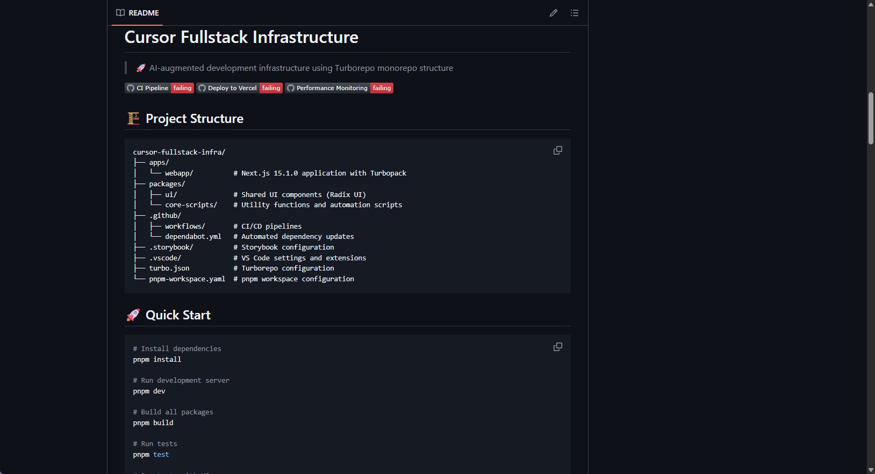This screenshot has width=875, height=474.
Task: Click the Utility functions and automation comment
Action: click(318, 205)
